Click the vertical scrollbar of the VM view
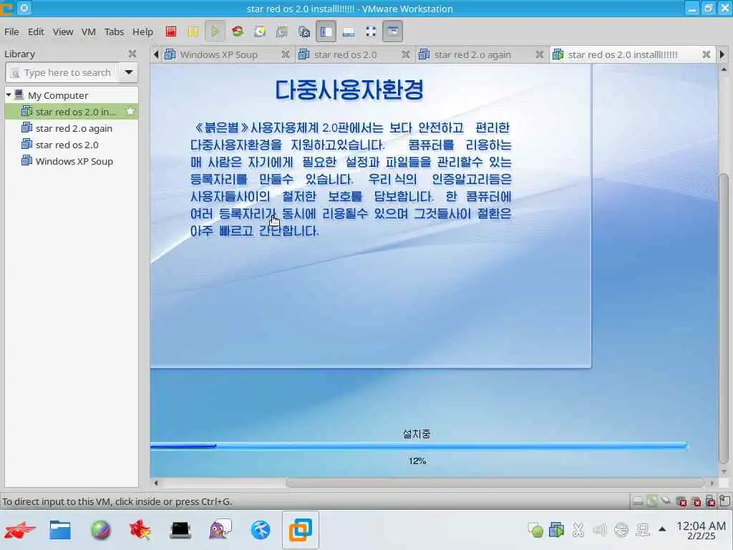 pyautogui.click(x=724, y=318)
